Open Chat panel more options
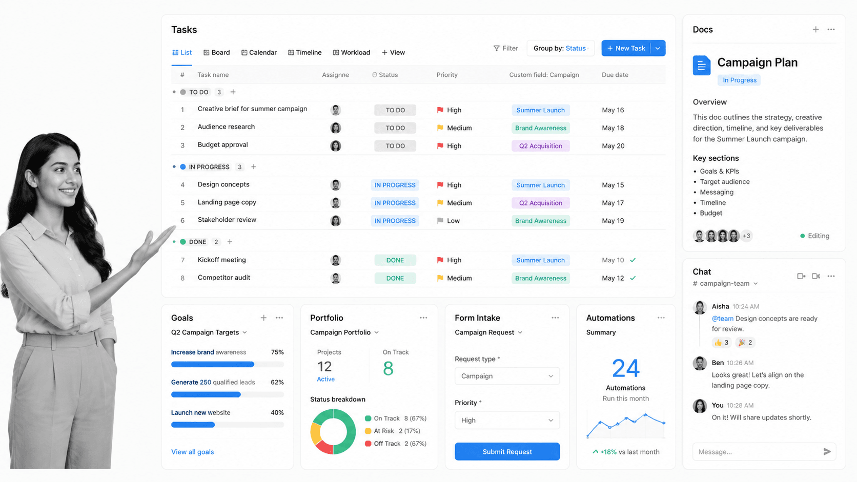This screenshot has width=857, height=482. pyautogui.click(x=831, y=276)
